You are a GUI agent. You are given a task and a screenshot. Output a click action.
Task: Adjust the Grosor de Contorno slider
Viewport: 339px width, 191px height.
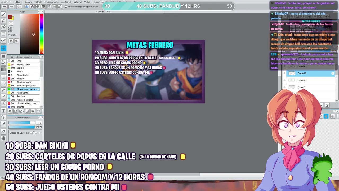(34, 133)
